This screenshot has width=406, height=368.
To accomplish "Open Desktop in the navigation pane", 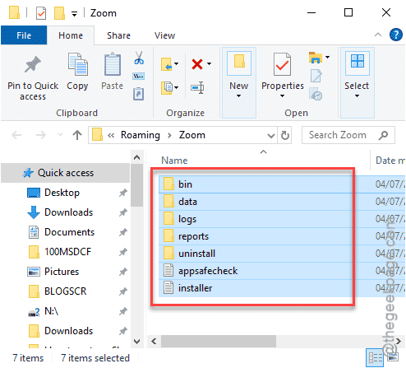I will [x=62, y=193].
